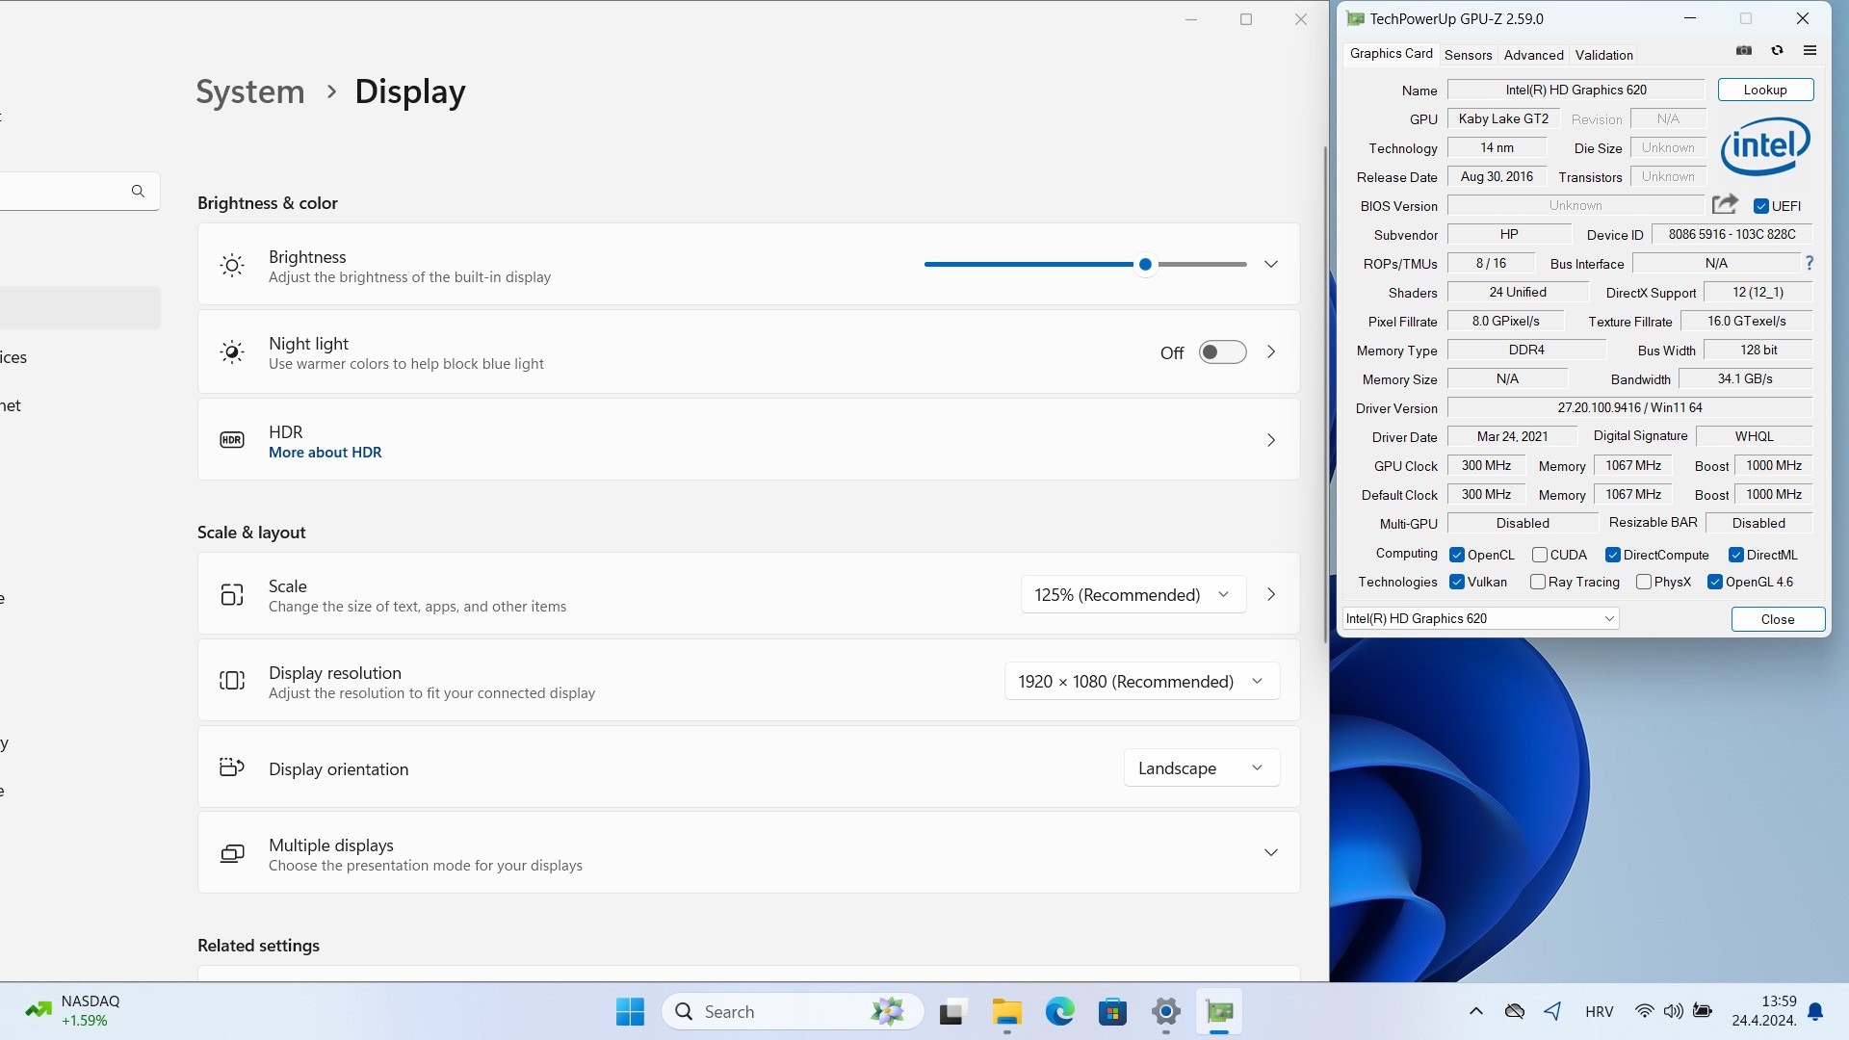Click the battery tray icon
The image size is (1849, 1040).
[1703, 1011]
